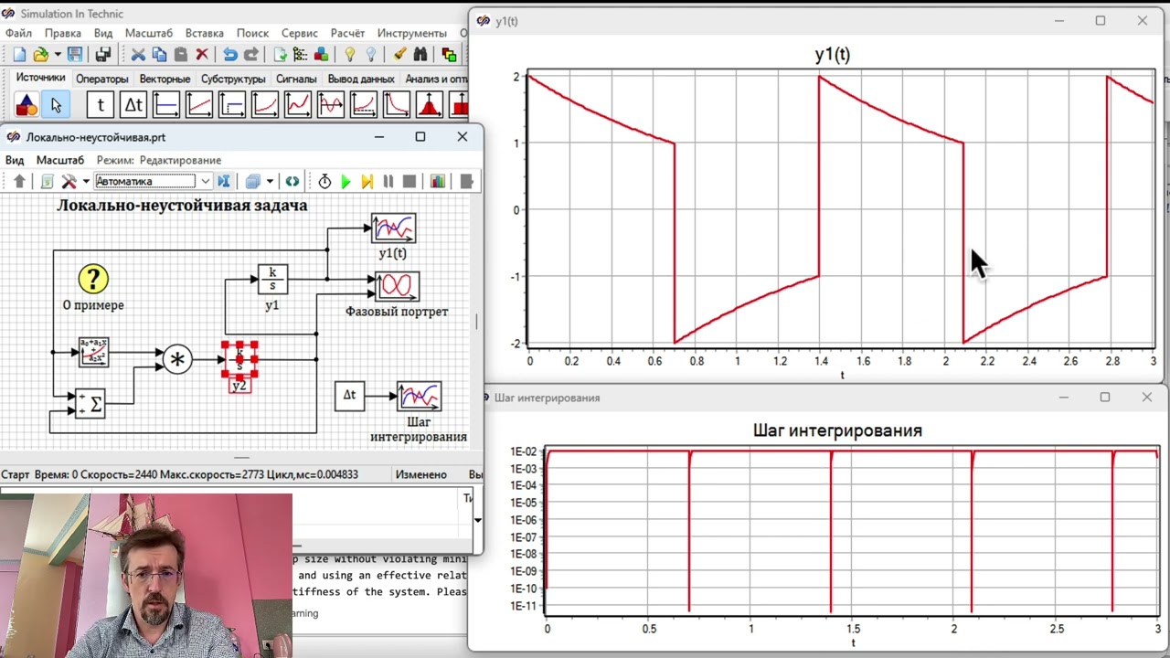1170x658 pixels.
Task: Click the yellow step-forward simulation button
Action: pyautogui.click(x=367, y=181)
